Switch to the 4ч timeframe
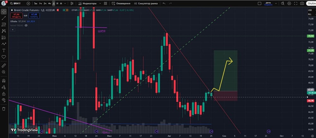This screenshot has width=316, height=138. pyautogui.click(x=50, y=3)
